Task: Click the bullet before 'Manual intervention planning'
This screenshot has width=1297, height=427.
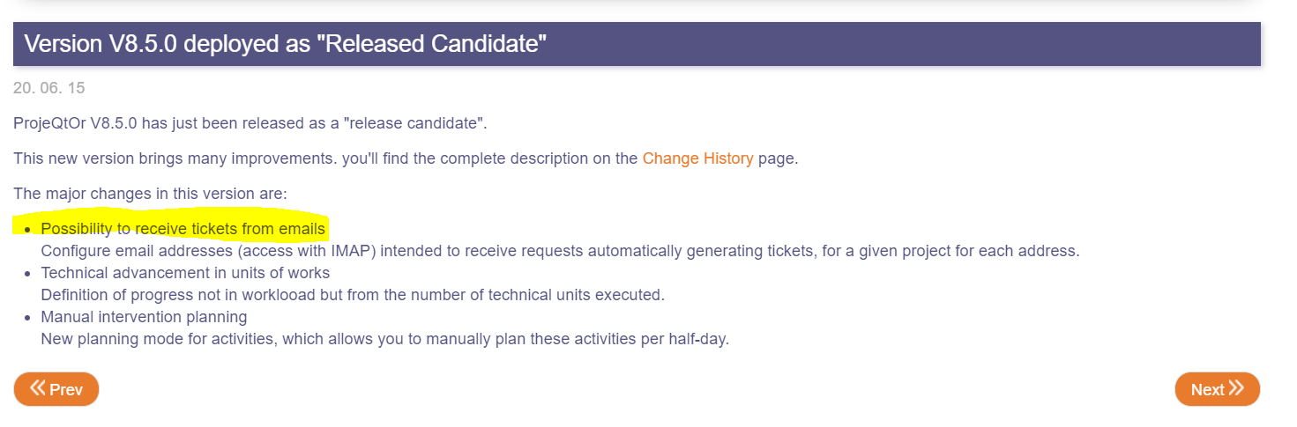Action: (x=28, y=318)
